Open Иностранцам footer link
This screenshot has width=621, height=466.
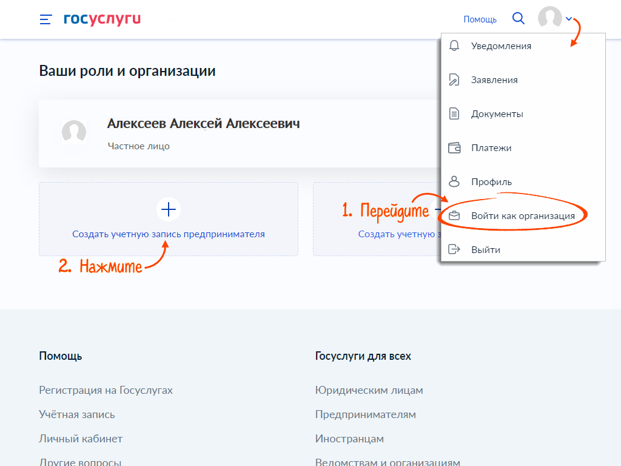349,438
